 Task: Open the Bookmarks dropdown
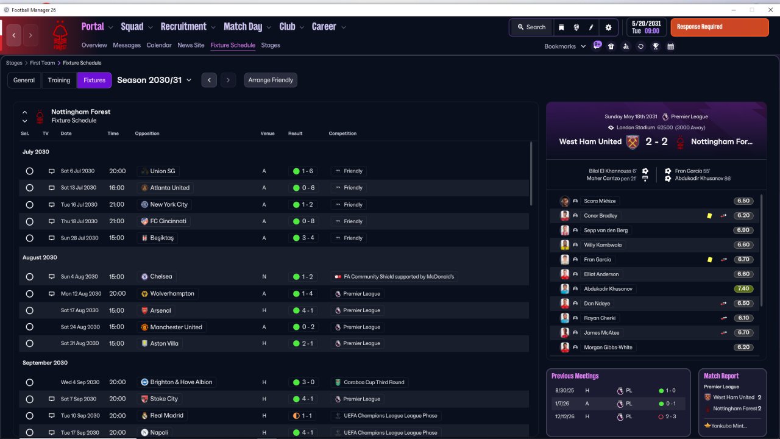coord(565,46)
